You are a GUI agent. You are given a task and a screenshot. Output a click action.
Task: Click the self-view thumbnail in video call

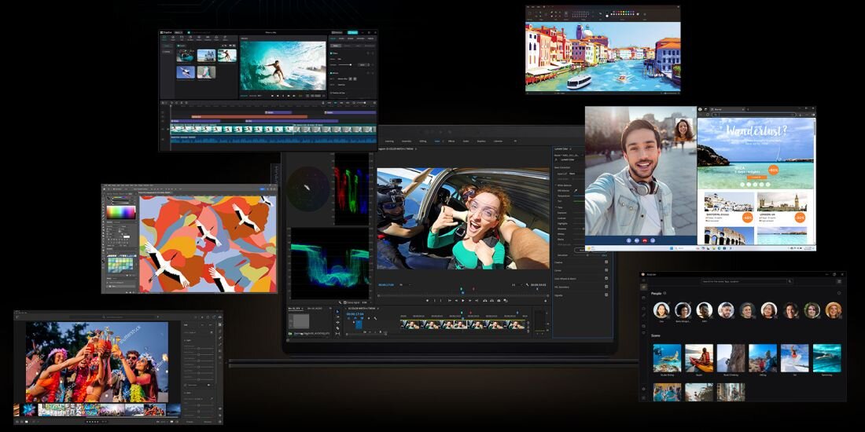pos(683,130)
